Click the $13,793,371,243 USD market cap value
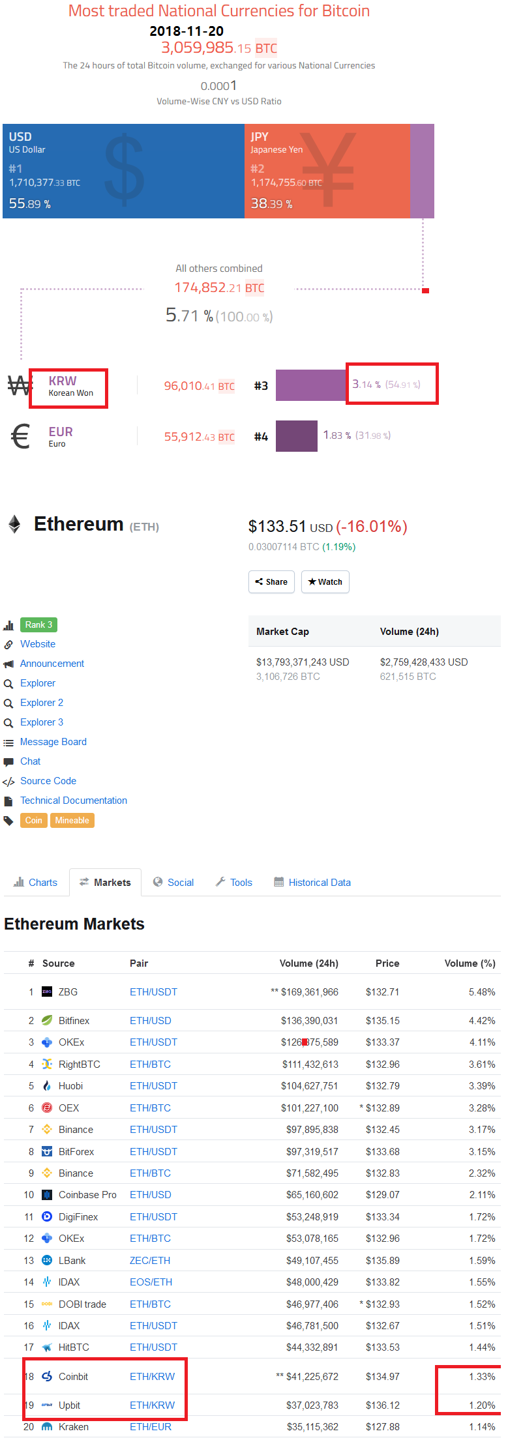The width and height of the screenshot is (508, 1440). point(303,662)
